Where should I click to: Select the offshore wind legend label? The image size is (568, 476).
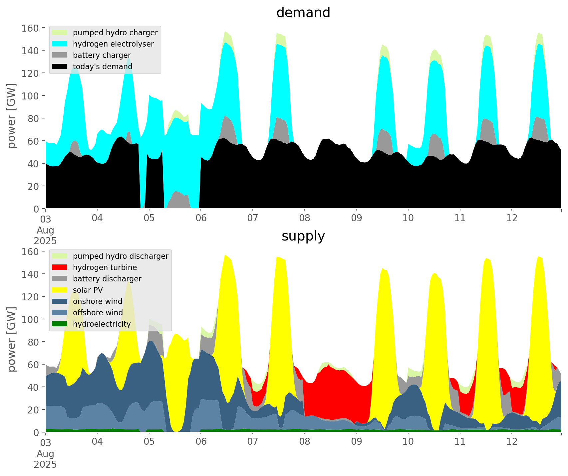pos(98,313)
